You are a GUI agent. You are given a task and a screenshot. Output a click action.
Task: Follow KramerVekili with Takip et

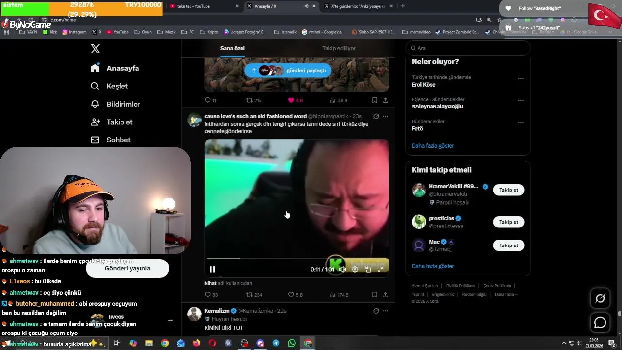tap(508, 190)
